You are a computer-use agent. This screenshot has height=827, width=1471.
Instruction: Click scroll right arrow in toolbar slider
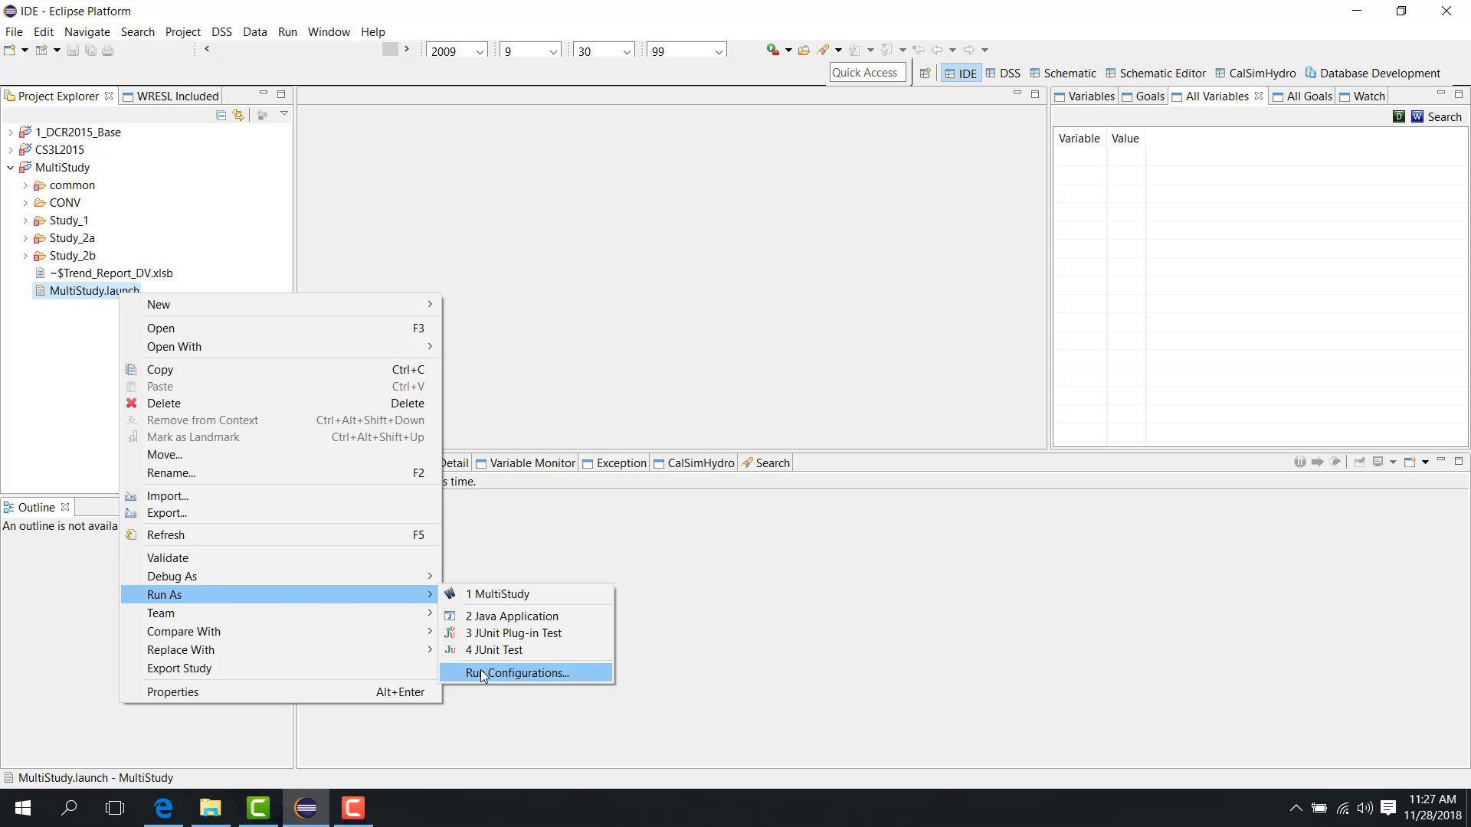[407, 49]
